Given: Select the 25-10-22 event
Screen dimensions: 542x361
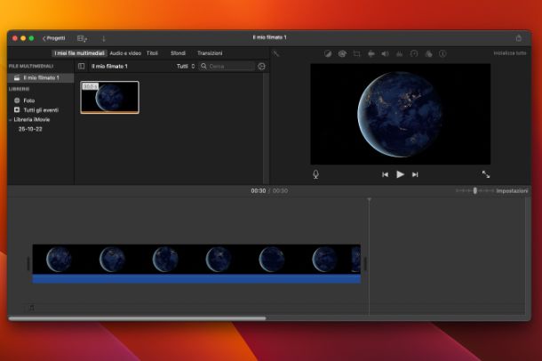Looking at the screenshot, I should tap(30, 129).
